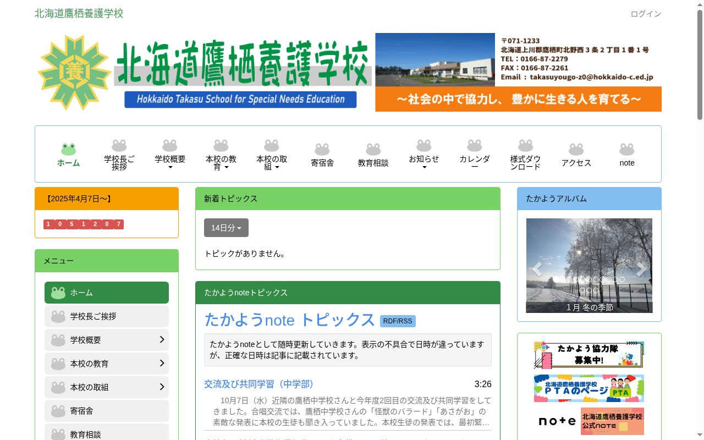Open the お知らせ dropdown caret in navbar
The image size is (704, 440).
[424, 167]
